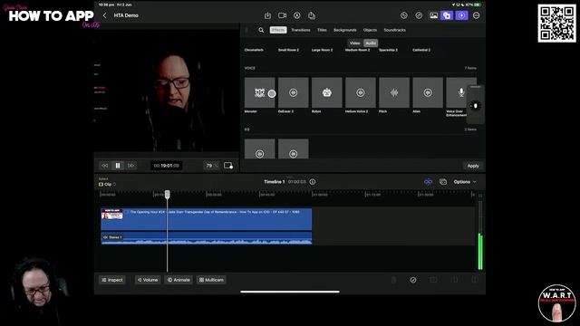Tap the share export icon
Screen dimensions: 580x326
click(x=312, y=15)
